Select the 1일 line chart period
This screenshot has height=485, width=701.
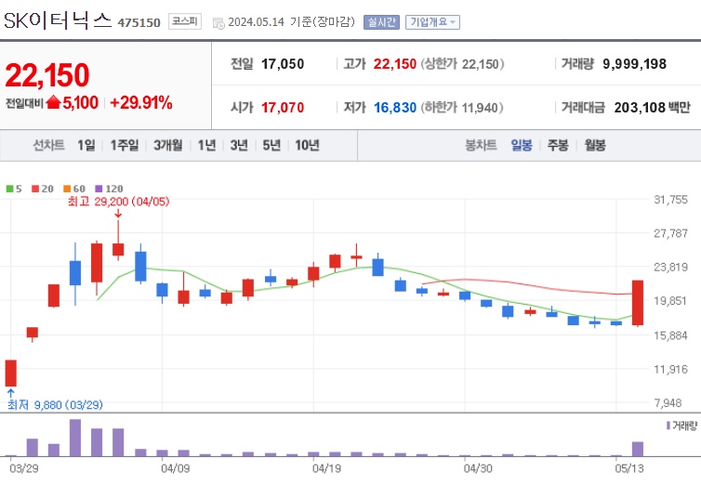86,145
